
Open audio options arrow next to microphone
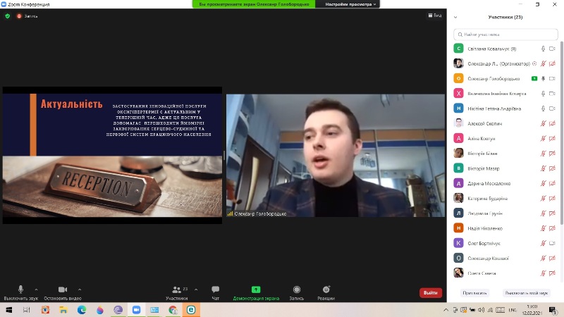[x=37, y=290]
